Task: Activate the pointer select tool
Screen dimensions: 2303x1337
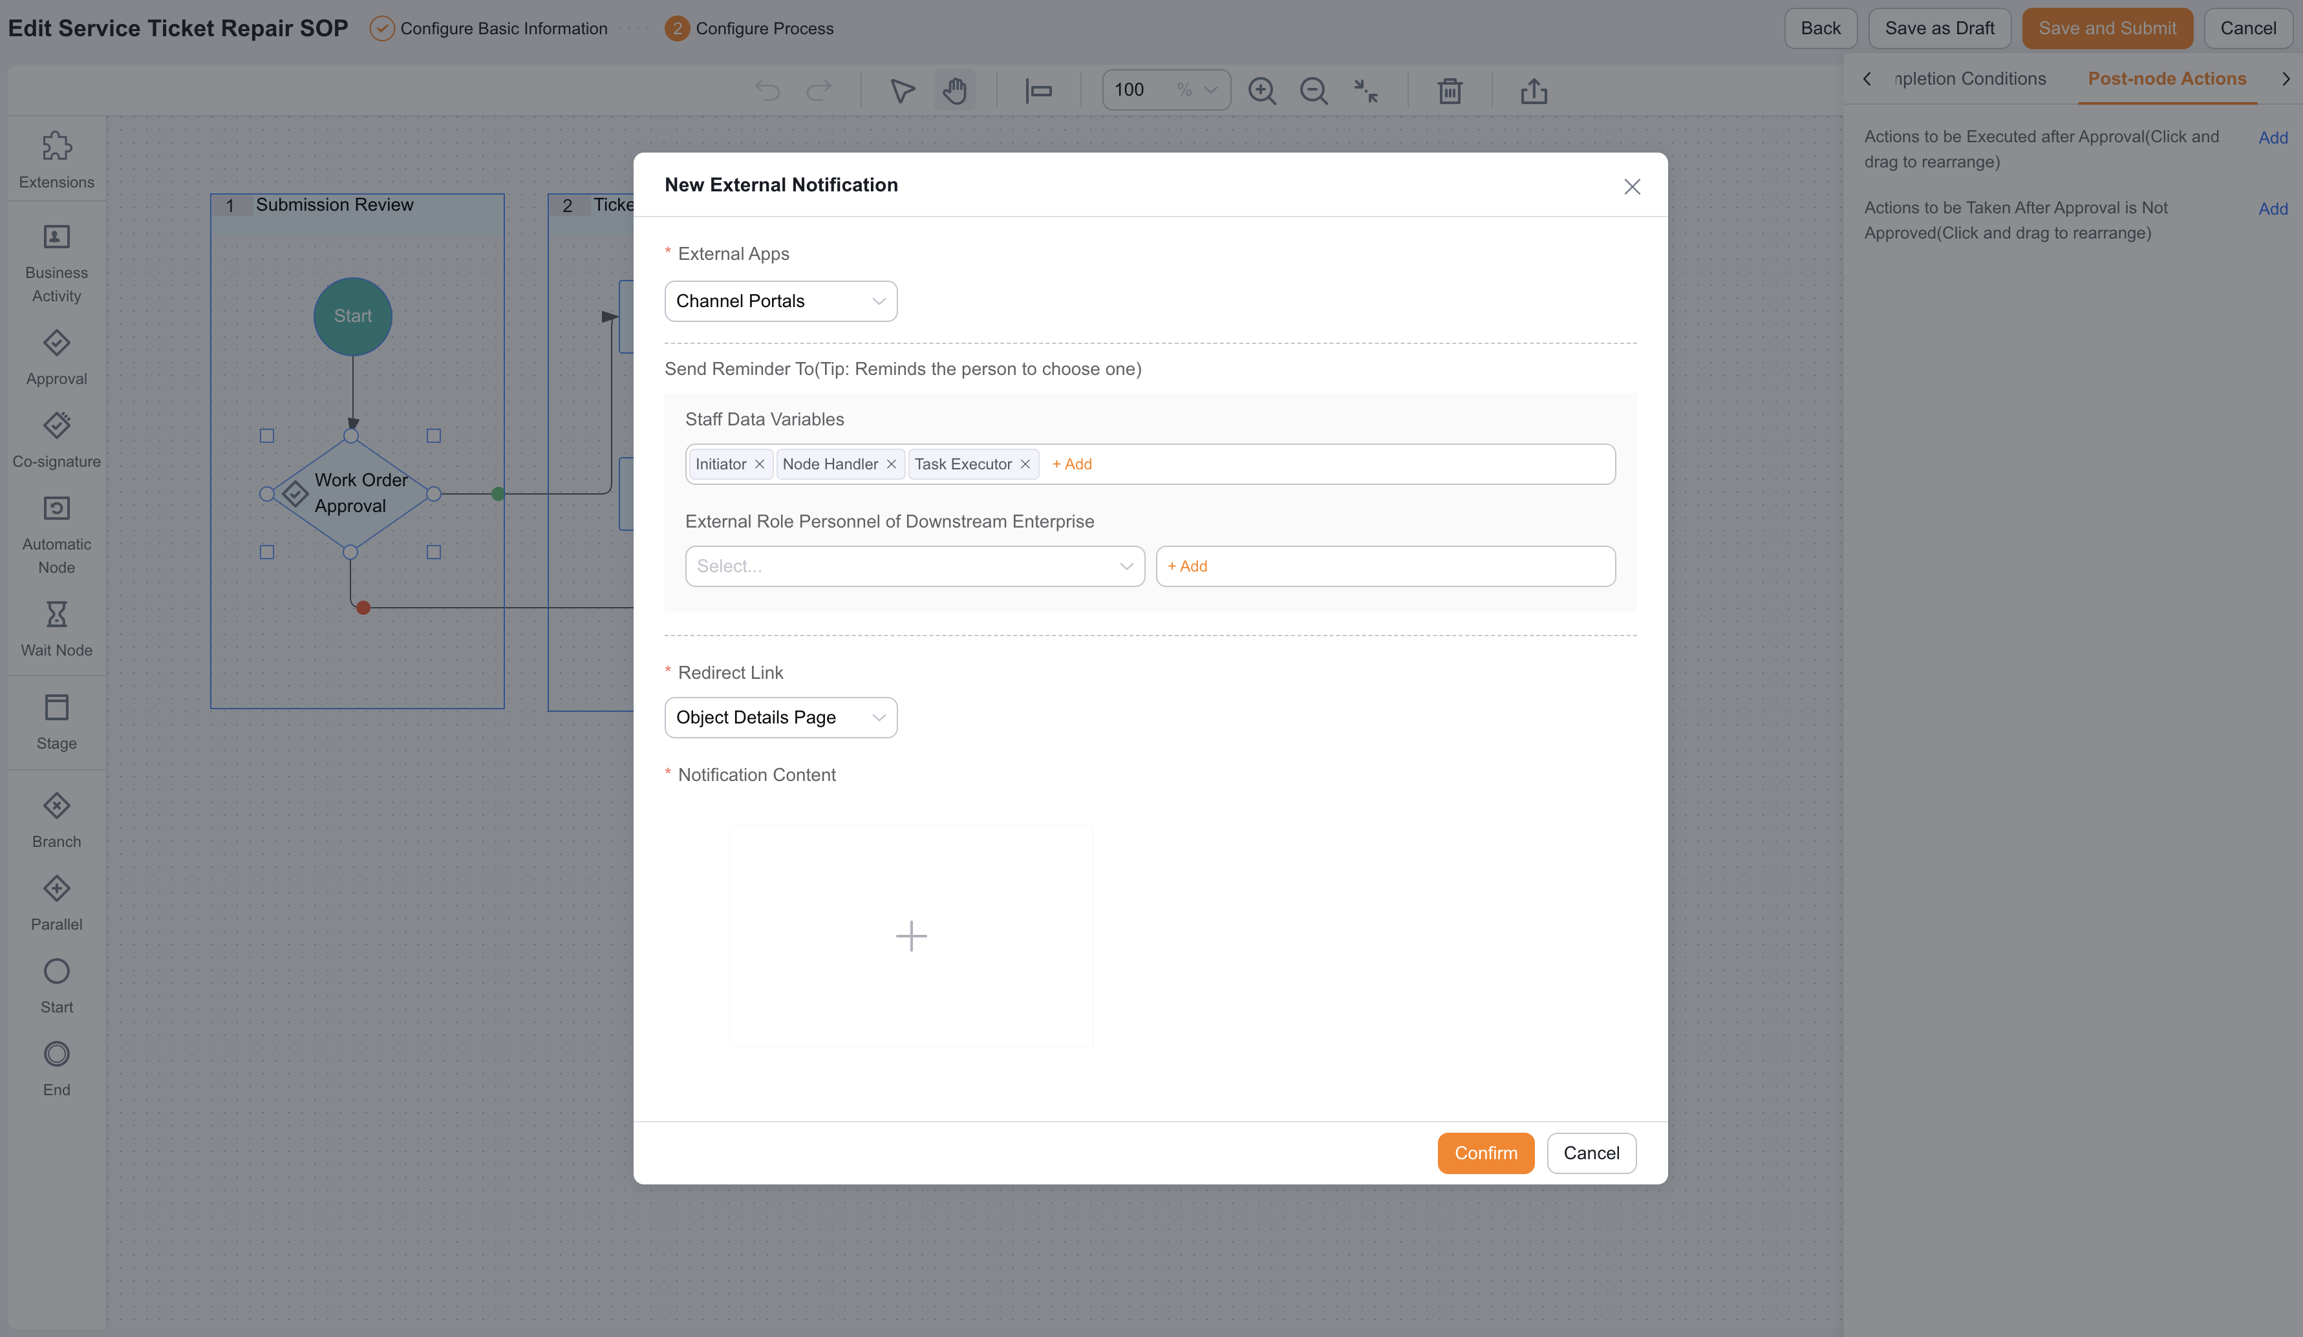Action: click(902, 90)
